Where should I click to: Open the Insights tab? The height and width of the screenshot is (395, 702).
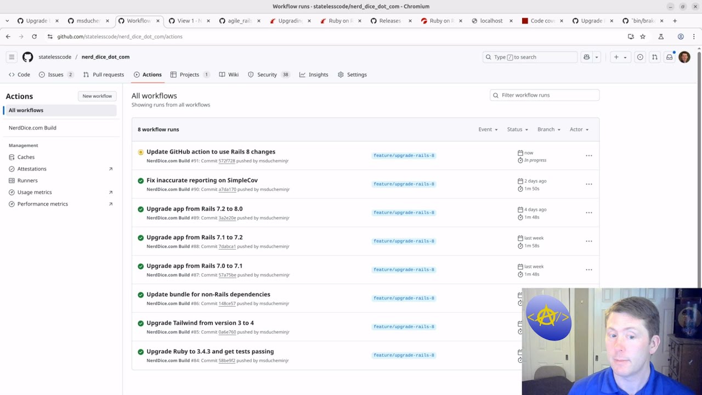(x=314, y=75)
